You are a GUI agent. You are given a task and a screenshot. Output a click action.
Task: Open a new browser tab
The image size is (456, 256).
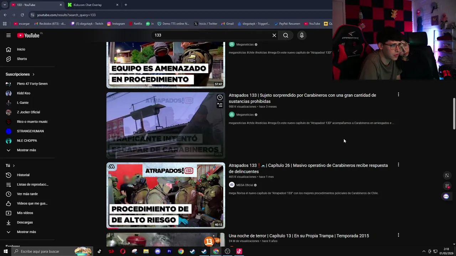tap(126, 5)
